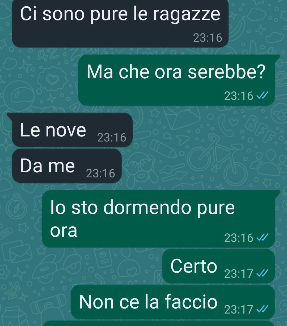287x326 pixels.
Task: Tap the 'Certo' sent message
Action: 218,266
